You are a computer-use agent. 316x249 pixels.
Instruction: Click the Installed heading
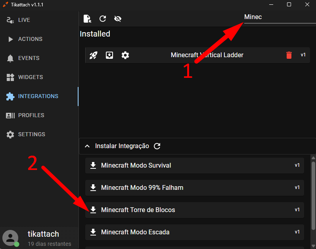95,34
